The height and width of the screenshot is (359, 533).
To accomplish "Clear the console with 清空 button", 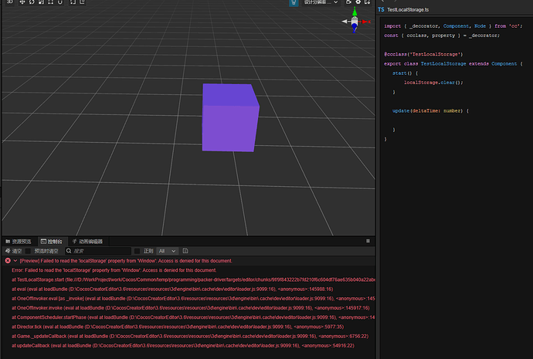I will [14, 251].
